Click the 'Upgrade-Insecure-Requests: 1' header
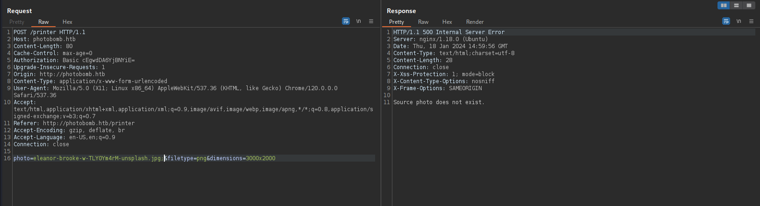Image resolution: width=760 pixels, height=206 pixels. 59,67
